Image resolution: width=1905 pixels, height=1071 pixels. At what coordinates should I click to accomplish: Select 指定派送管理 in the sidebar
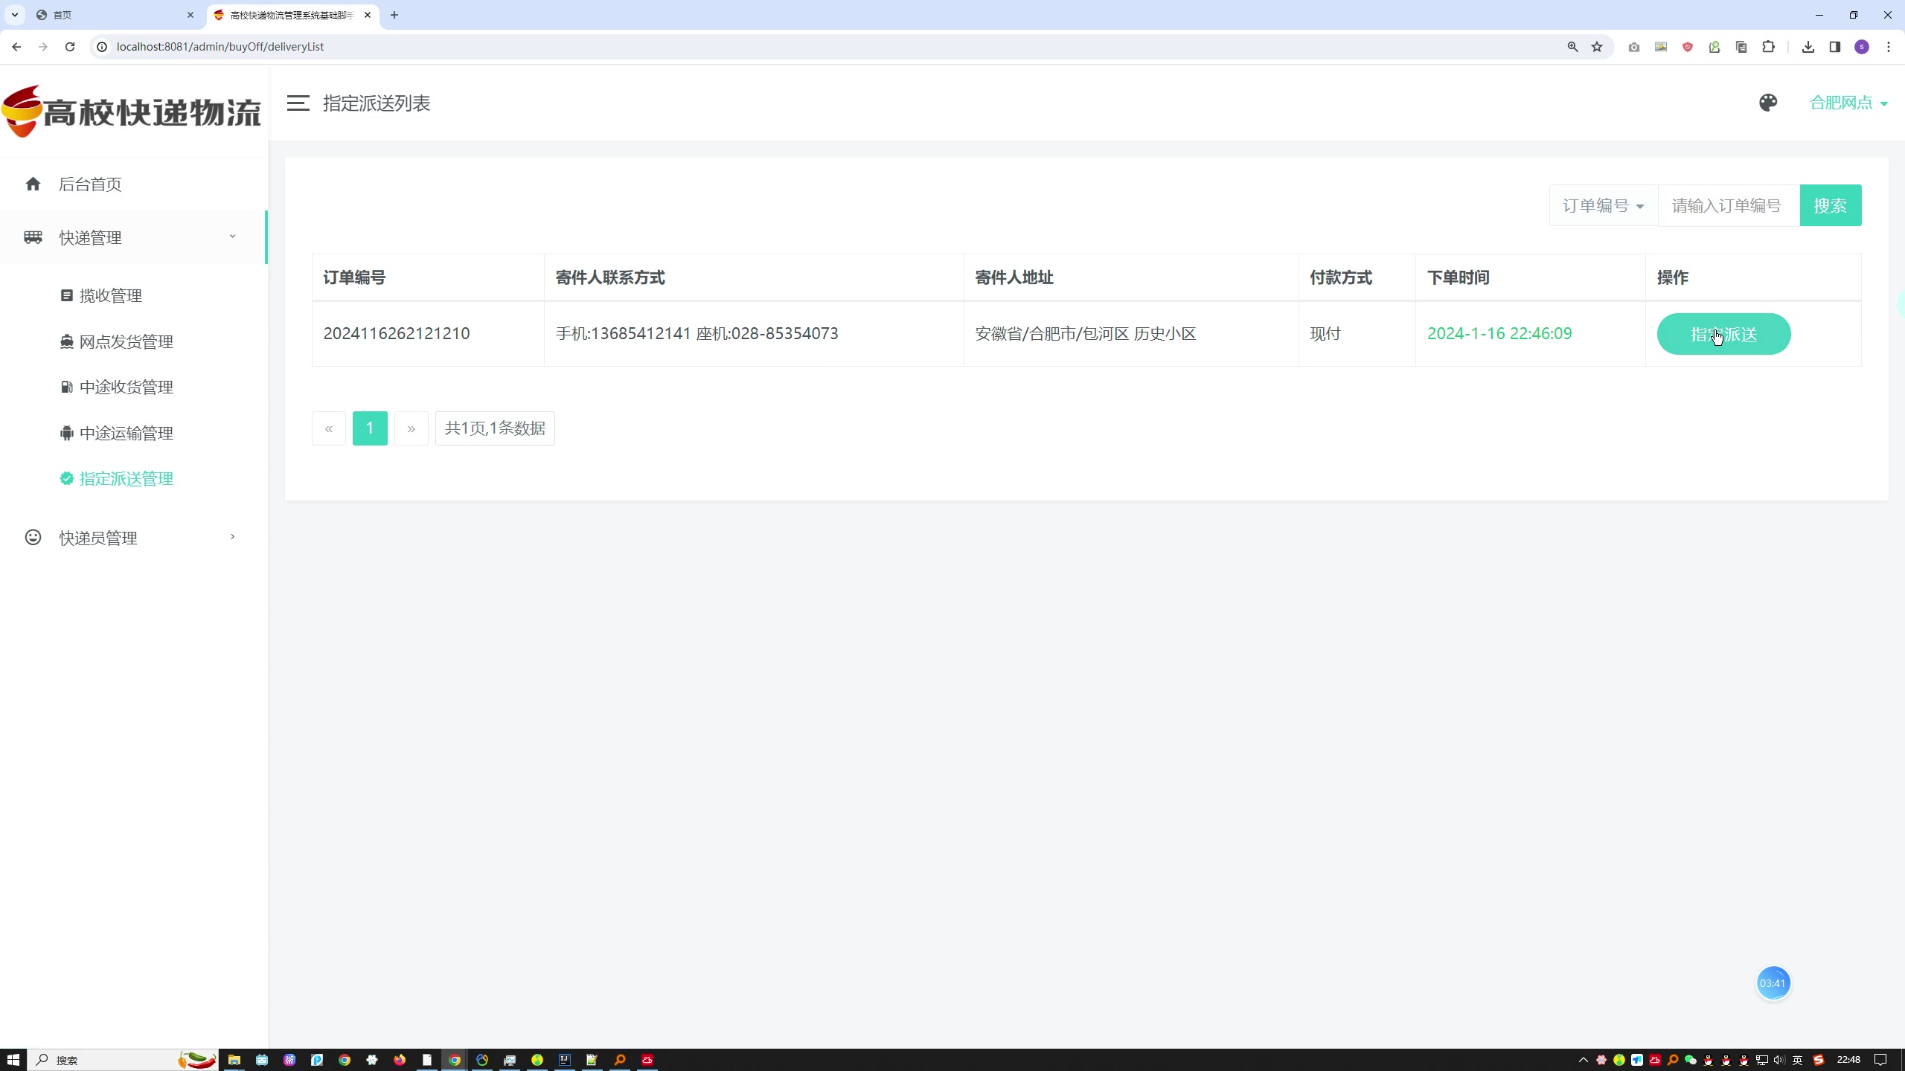pyautogui.click(x=117, y=478)
